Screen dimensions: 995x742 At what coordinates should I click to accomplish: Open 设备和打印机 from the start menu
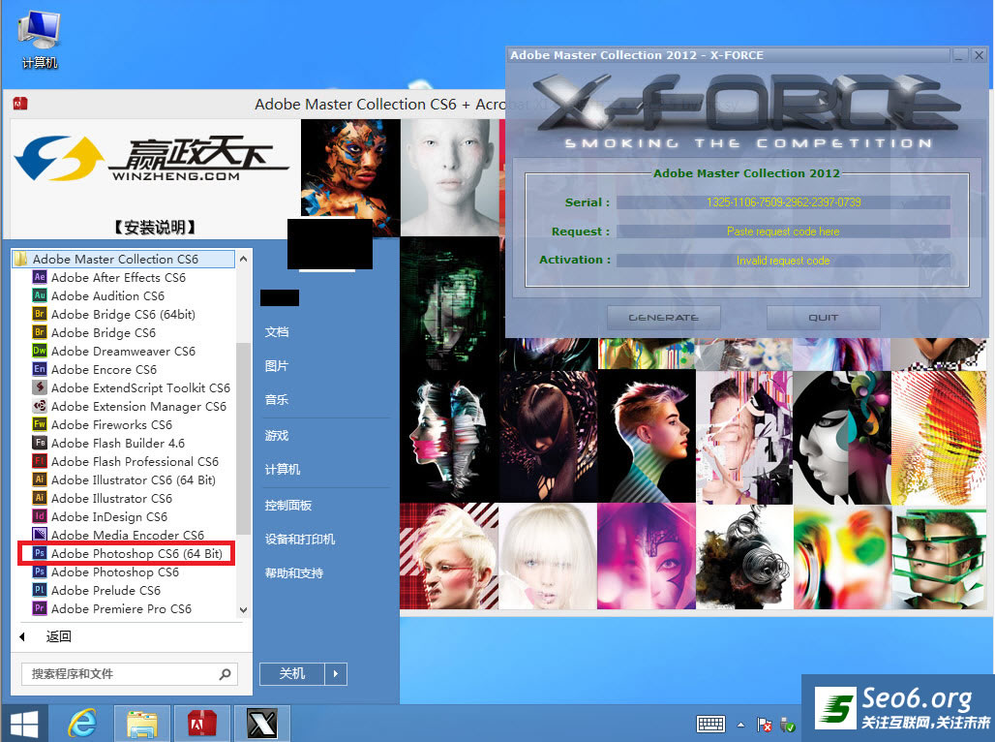[299, 540]
